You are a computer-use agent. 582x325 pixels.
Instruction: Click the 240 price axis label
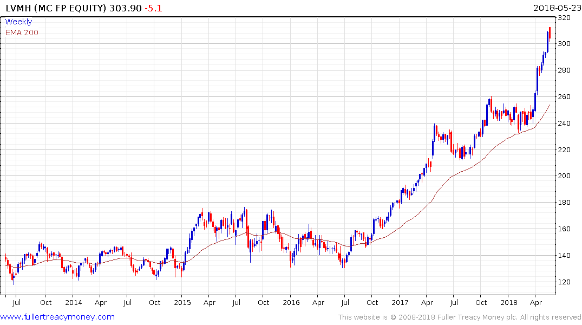[564, 123]
